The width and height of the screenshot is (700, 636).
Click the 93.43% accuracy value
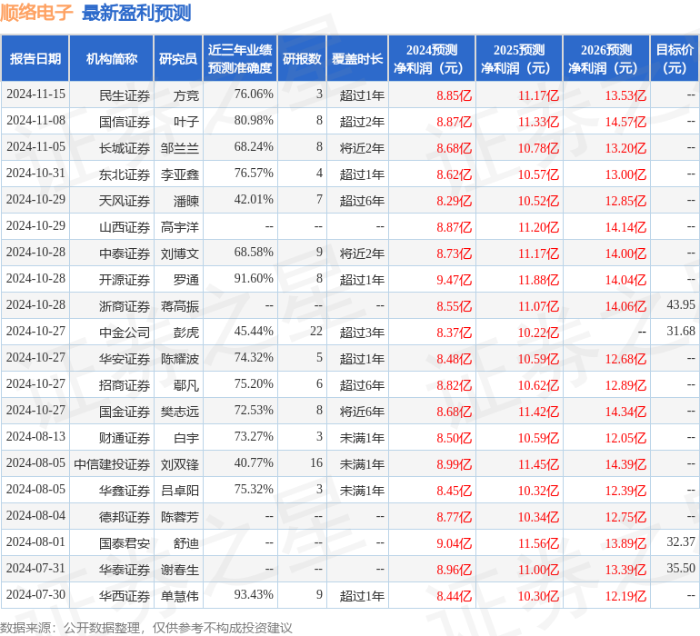click(254, 594)
